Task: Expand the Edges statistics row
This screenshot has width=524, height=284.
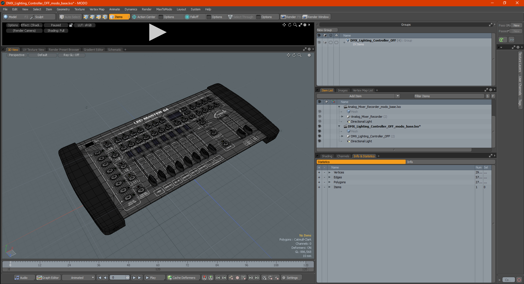Action: pos(330,177)
